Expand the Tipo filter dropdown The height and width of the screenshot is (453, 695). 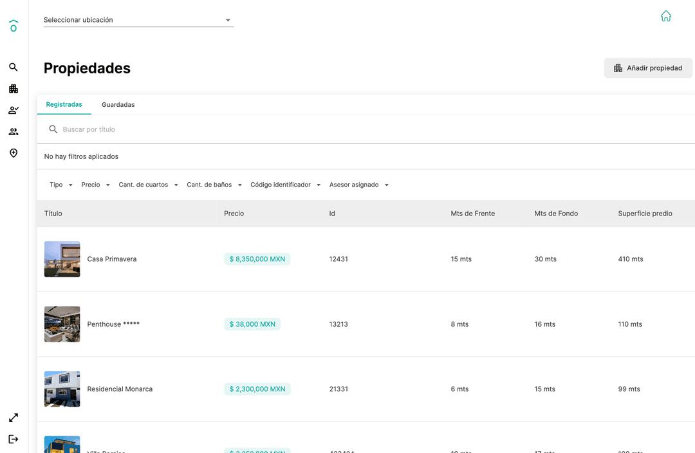pyautogui.click(x=61, y=185)
